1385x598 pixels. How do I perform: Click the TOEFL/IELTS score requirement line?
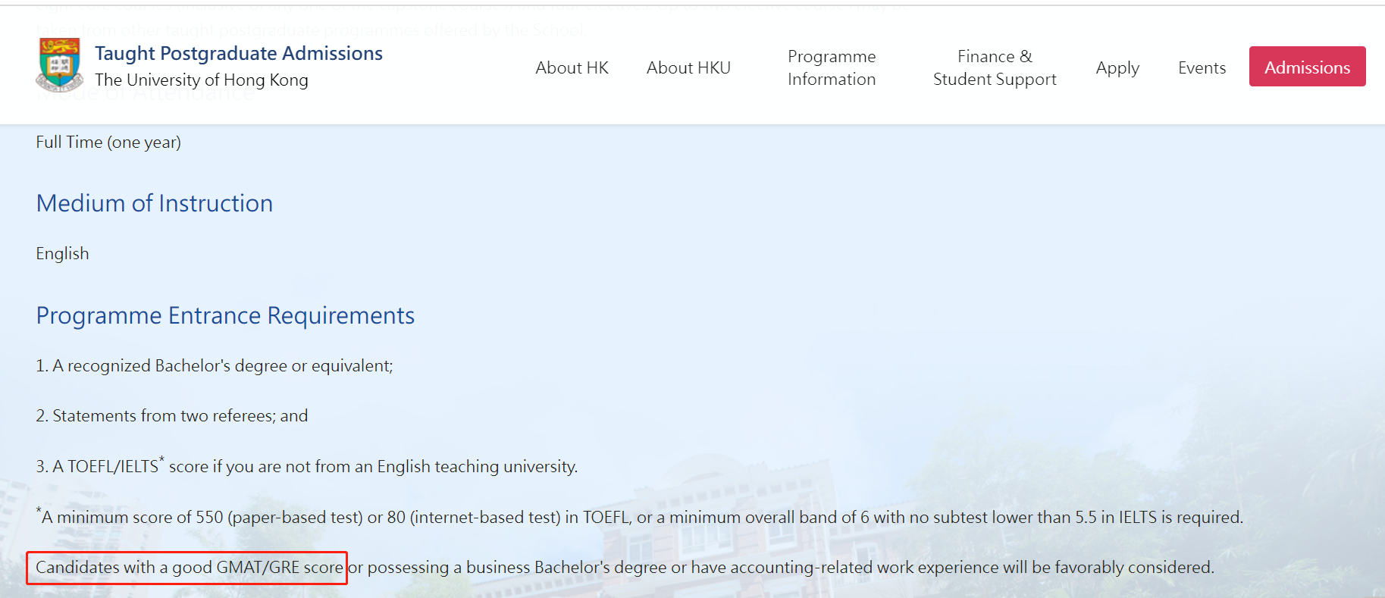pyautogui.click(x=306, y=467)
